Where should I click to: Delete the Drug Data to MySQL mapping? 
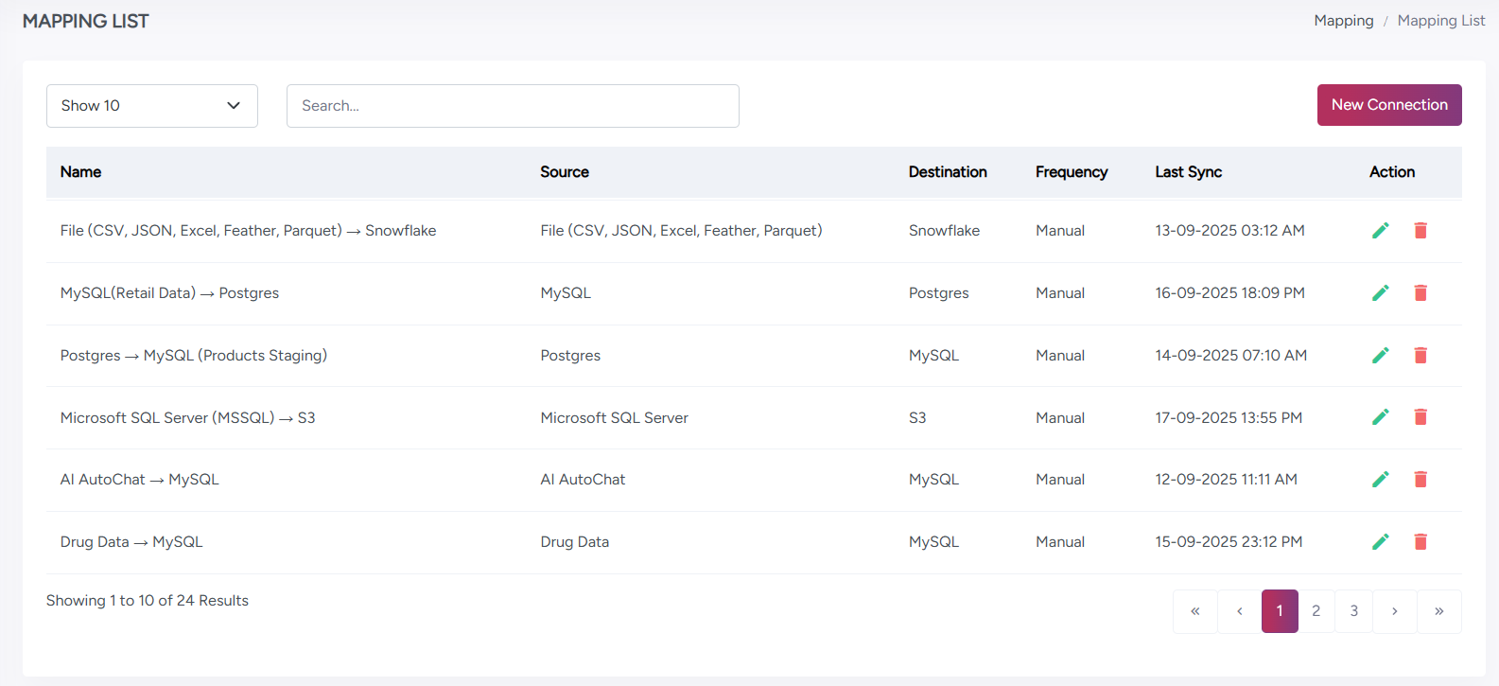coord(1420,542)
